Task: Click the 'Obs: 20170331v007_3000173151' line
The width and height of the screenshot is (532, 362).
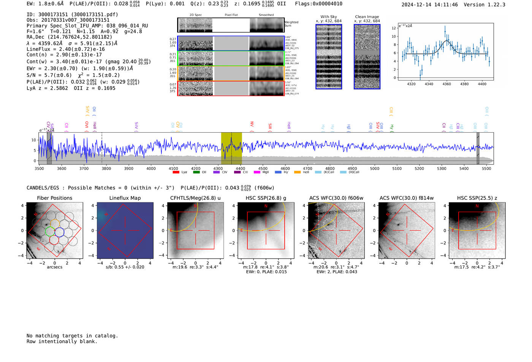Action: point(68,20)
